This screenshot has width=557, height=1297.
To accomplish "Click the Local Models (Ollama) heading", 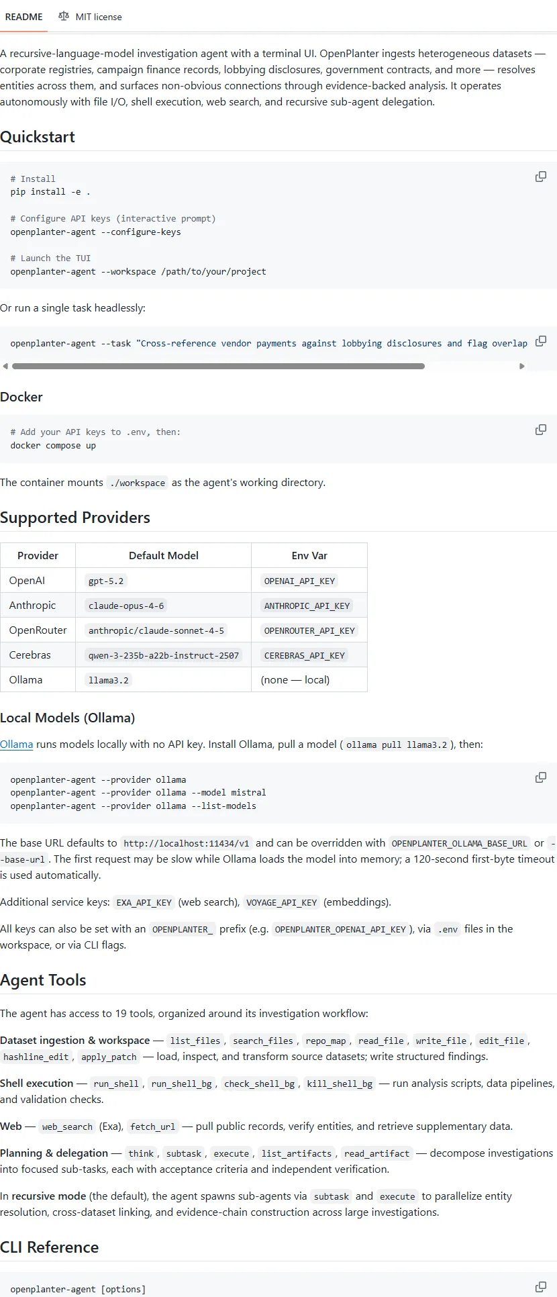I will coord(67,718).
